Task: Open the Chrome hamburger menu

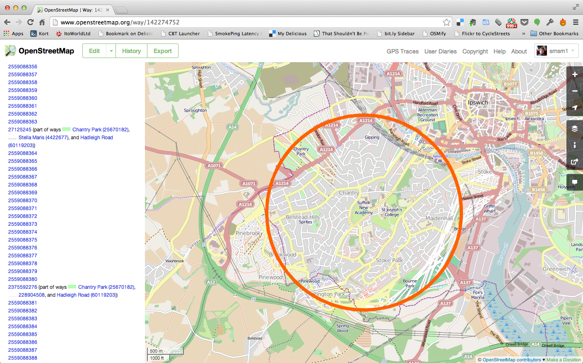Action: pos(576,22)
